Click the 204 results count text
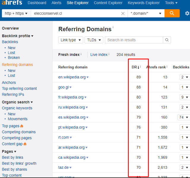 tap(126, 55)
